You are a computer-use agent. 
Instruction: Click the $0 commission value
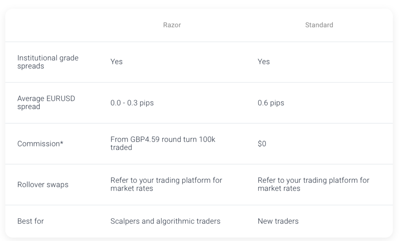click(x=262, y=144)
